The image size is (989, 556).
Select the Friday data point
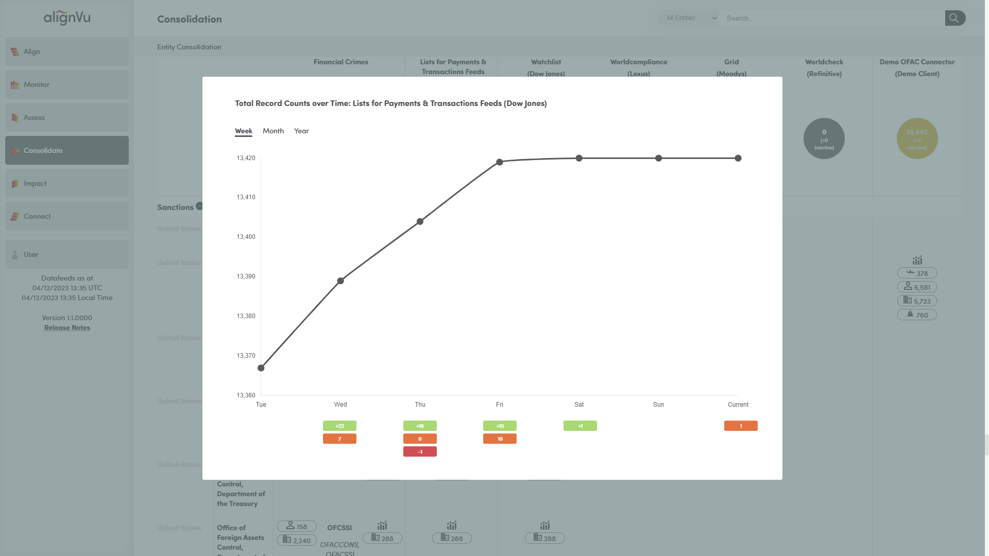[x=500, y=162]
